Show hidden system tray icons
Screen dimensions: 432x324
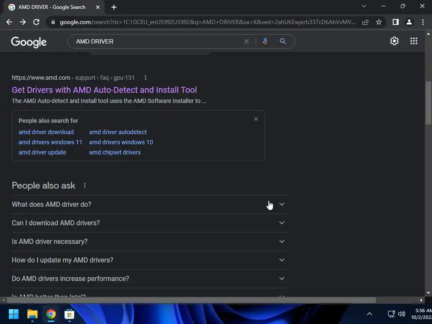coord(370,314)
